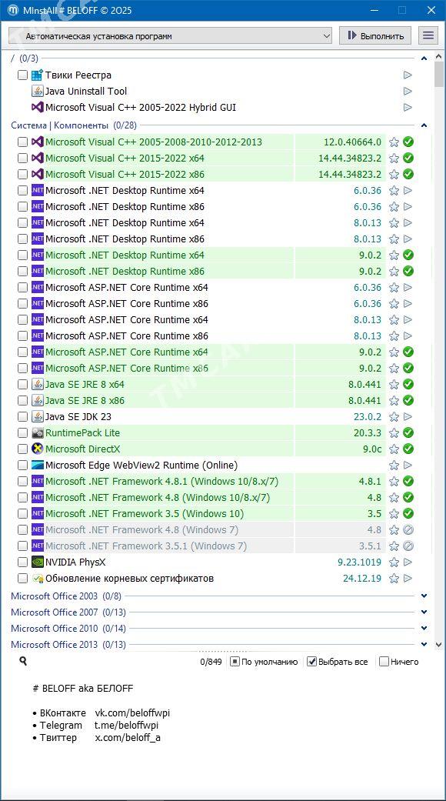Viewport: 446px width, 801px height.
Task: Click the 0/849 counter text
Action: [x=211, y=662]
